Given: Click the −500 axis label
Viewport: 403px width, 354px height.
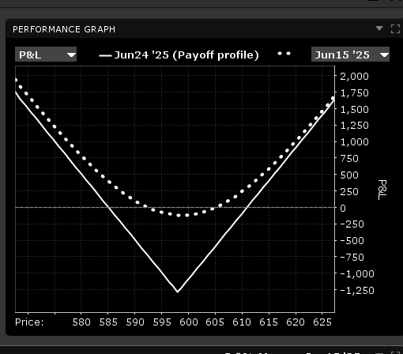Looking at the screenshot, I should pos(352,241).
